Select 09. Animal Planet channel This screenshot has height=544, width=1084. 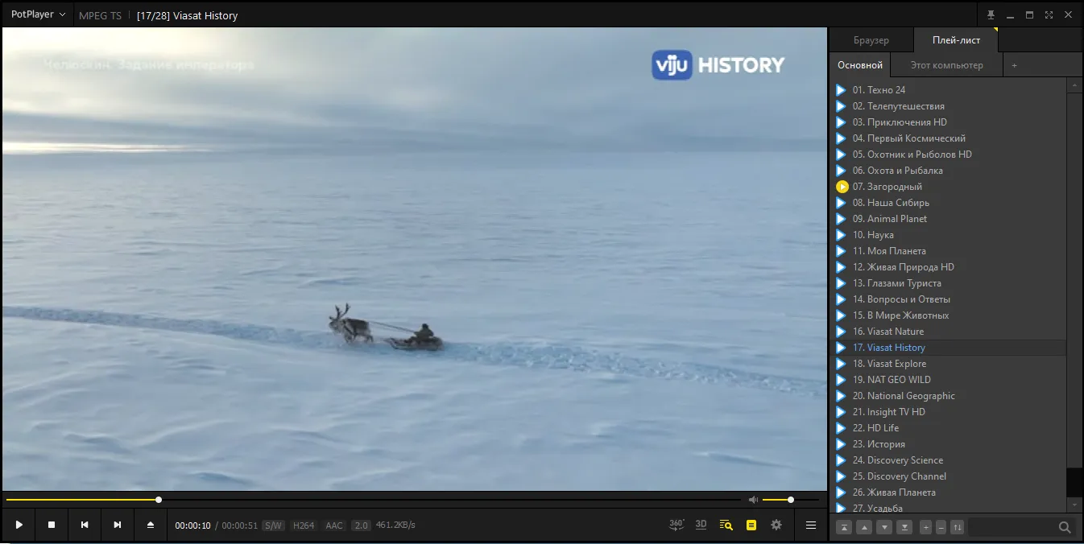(x=948, y=219)
